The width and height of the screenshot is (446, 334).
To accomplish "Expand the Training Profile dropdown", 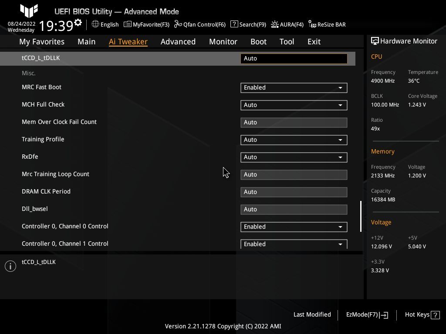I will tap(294, 140).
